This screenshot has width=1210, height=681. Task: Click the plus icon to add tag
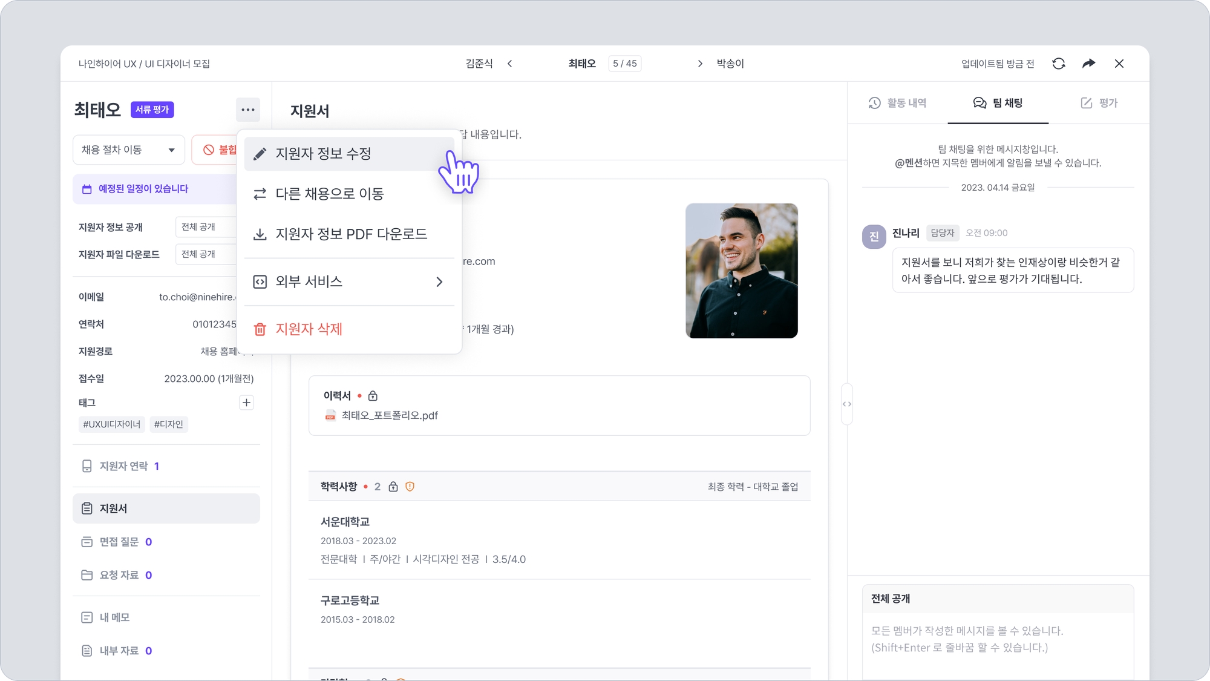pos(246,403)
